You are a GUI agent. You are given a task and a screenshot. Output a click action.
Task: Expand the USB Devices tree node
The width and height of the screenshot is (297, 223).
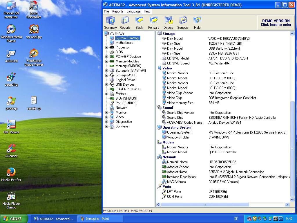pyautogui.click(x=106, y=84)
